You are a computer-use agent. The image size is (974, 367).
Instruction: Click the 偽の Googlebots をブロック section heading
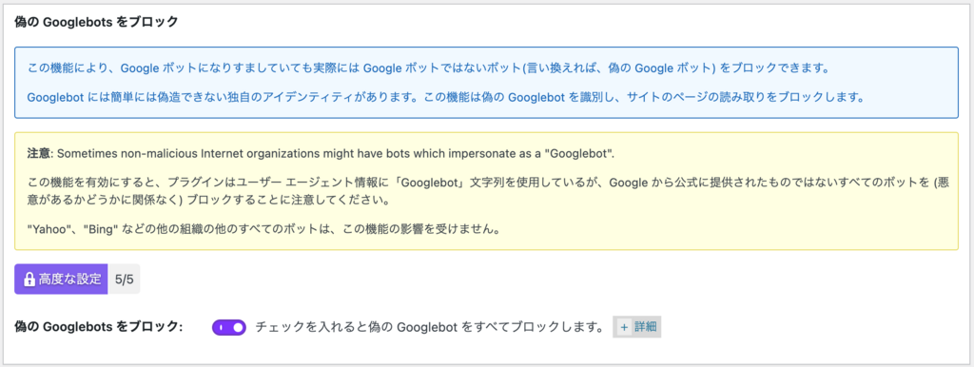coord(96,23)
